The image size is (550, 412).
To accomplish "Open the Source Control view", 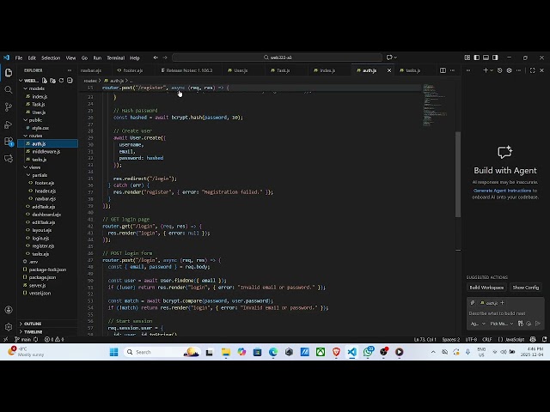I will pos(9,106).
